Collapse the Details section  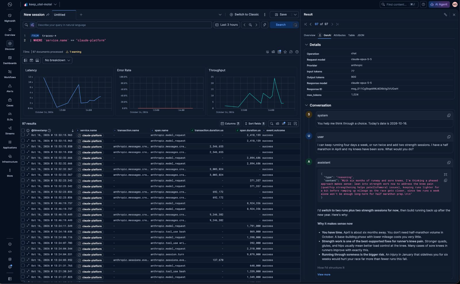(x=306, y=45)
